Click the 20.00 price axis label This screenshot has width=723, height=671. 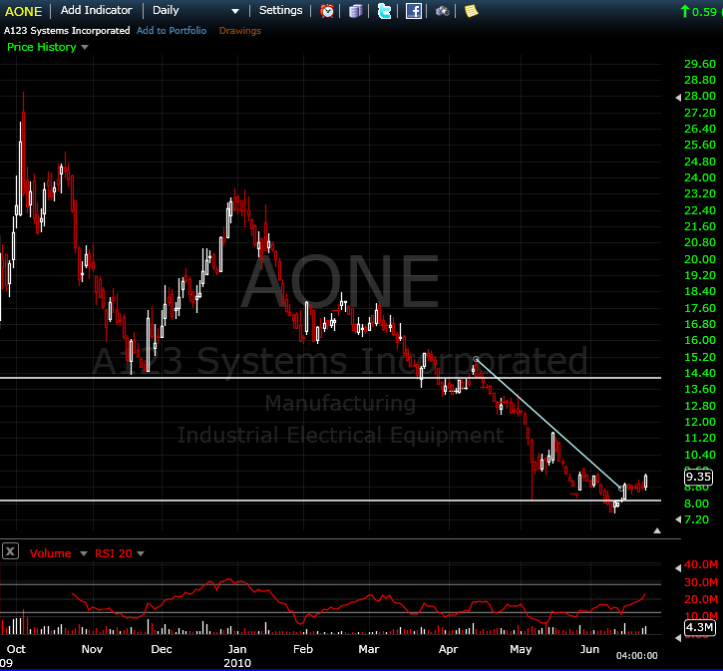click(x=699, y=259)
